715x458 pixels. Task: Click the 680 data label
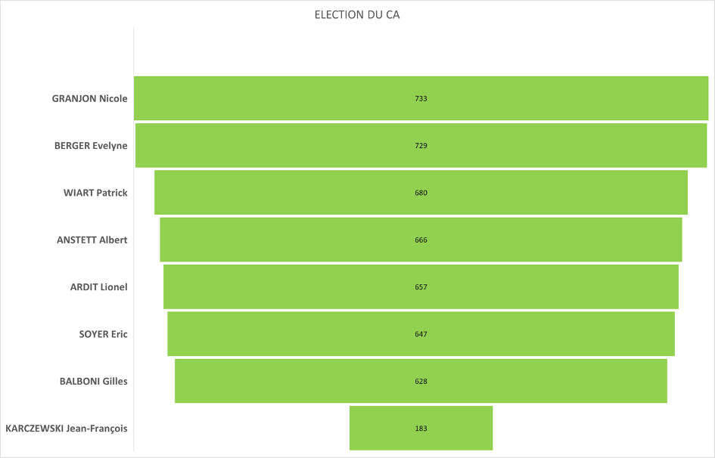[x=421, y=193]
